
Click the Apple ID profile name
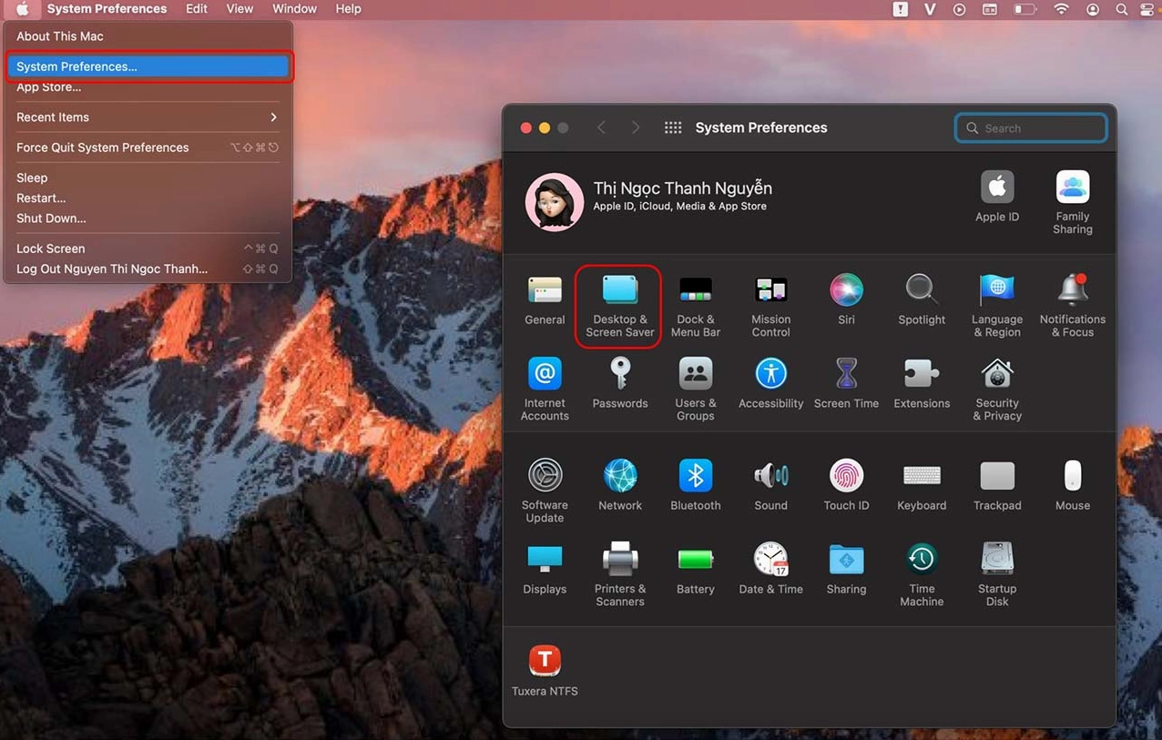pos(682,188)
